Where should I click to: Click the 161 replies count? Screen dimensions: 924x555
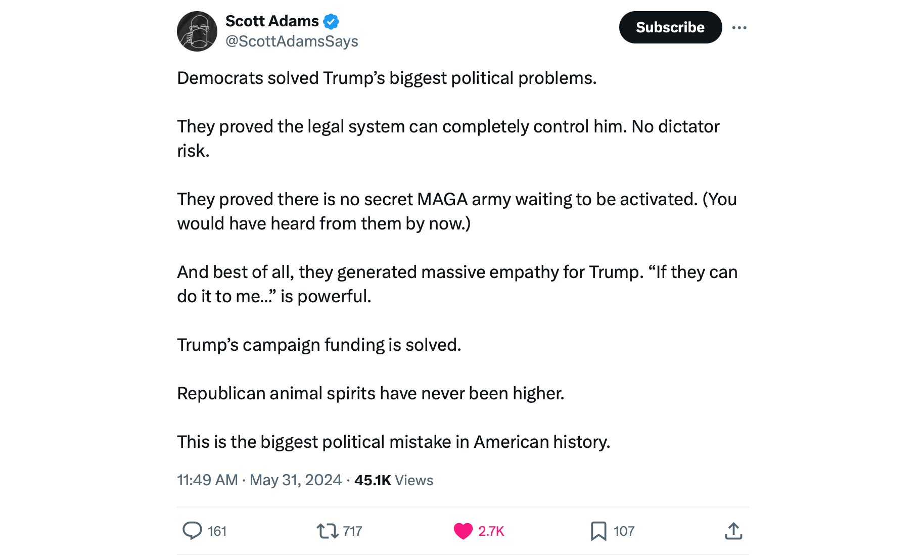pyautogui.click(x=217, y=531)
